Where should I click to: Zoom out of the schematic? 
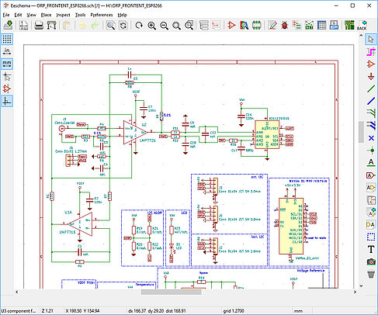pos(165,26)
